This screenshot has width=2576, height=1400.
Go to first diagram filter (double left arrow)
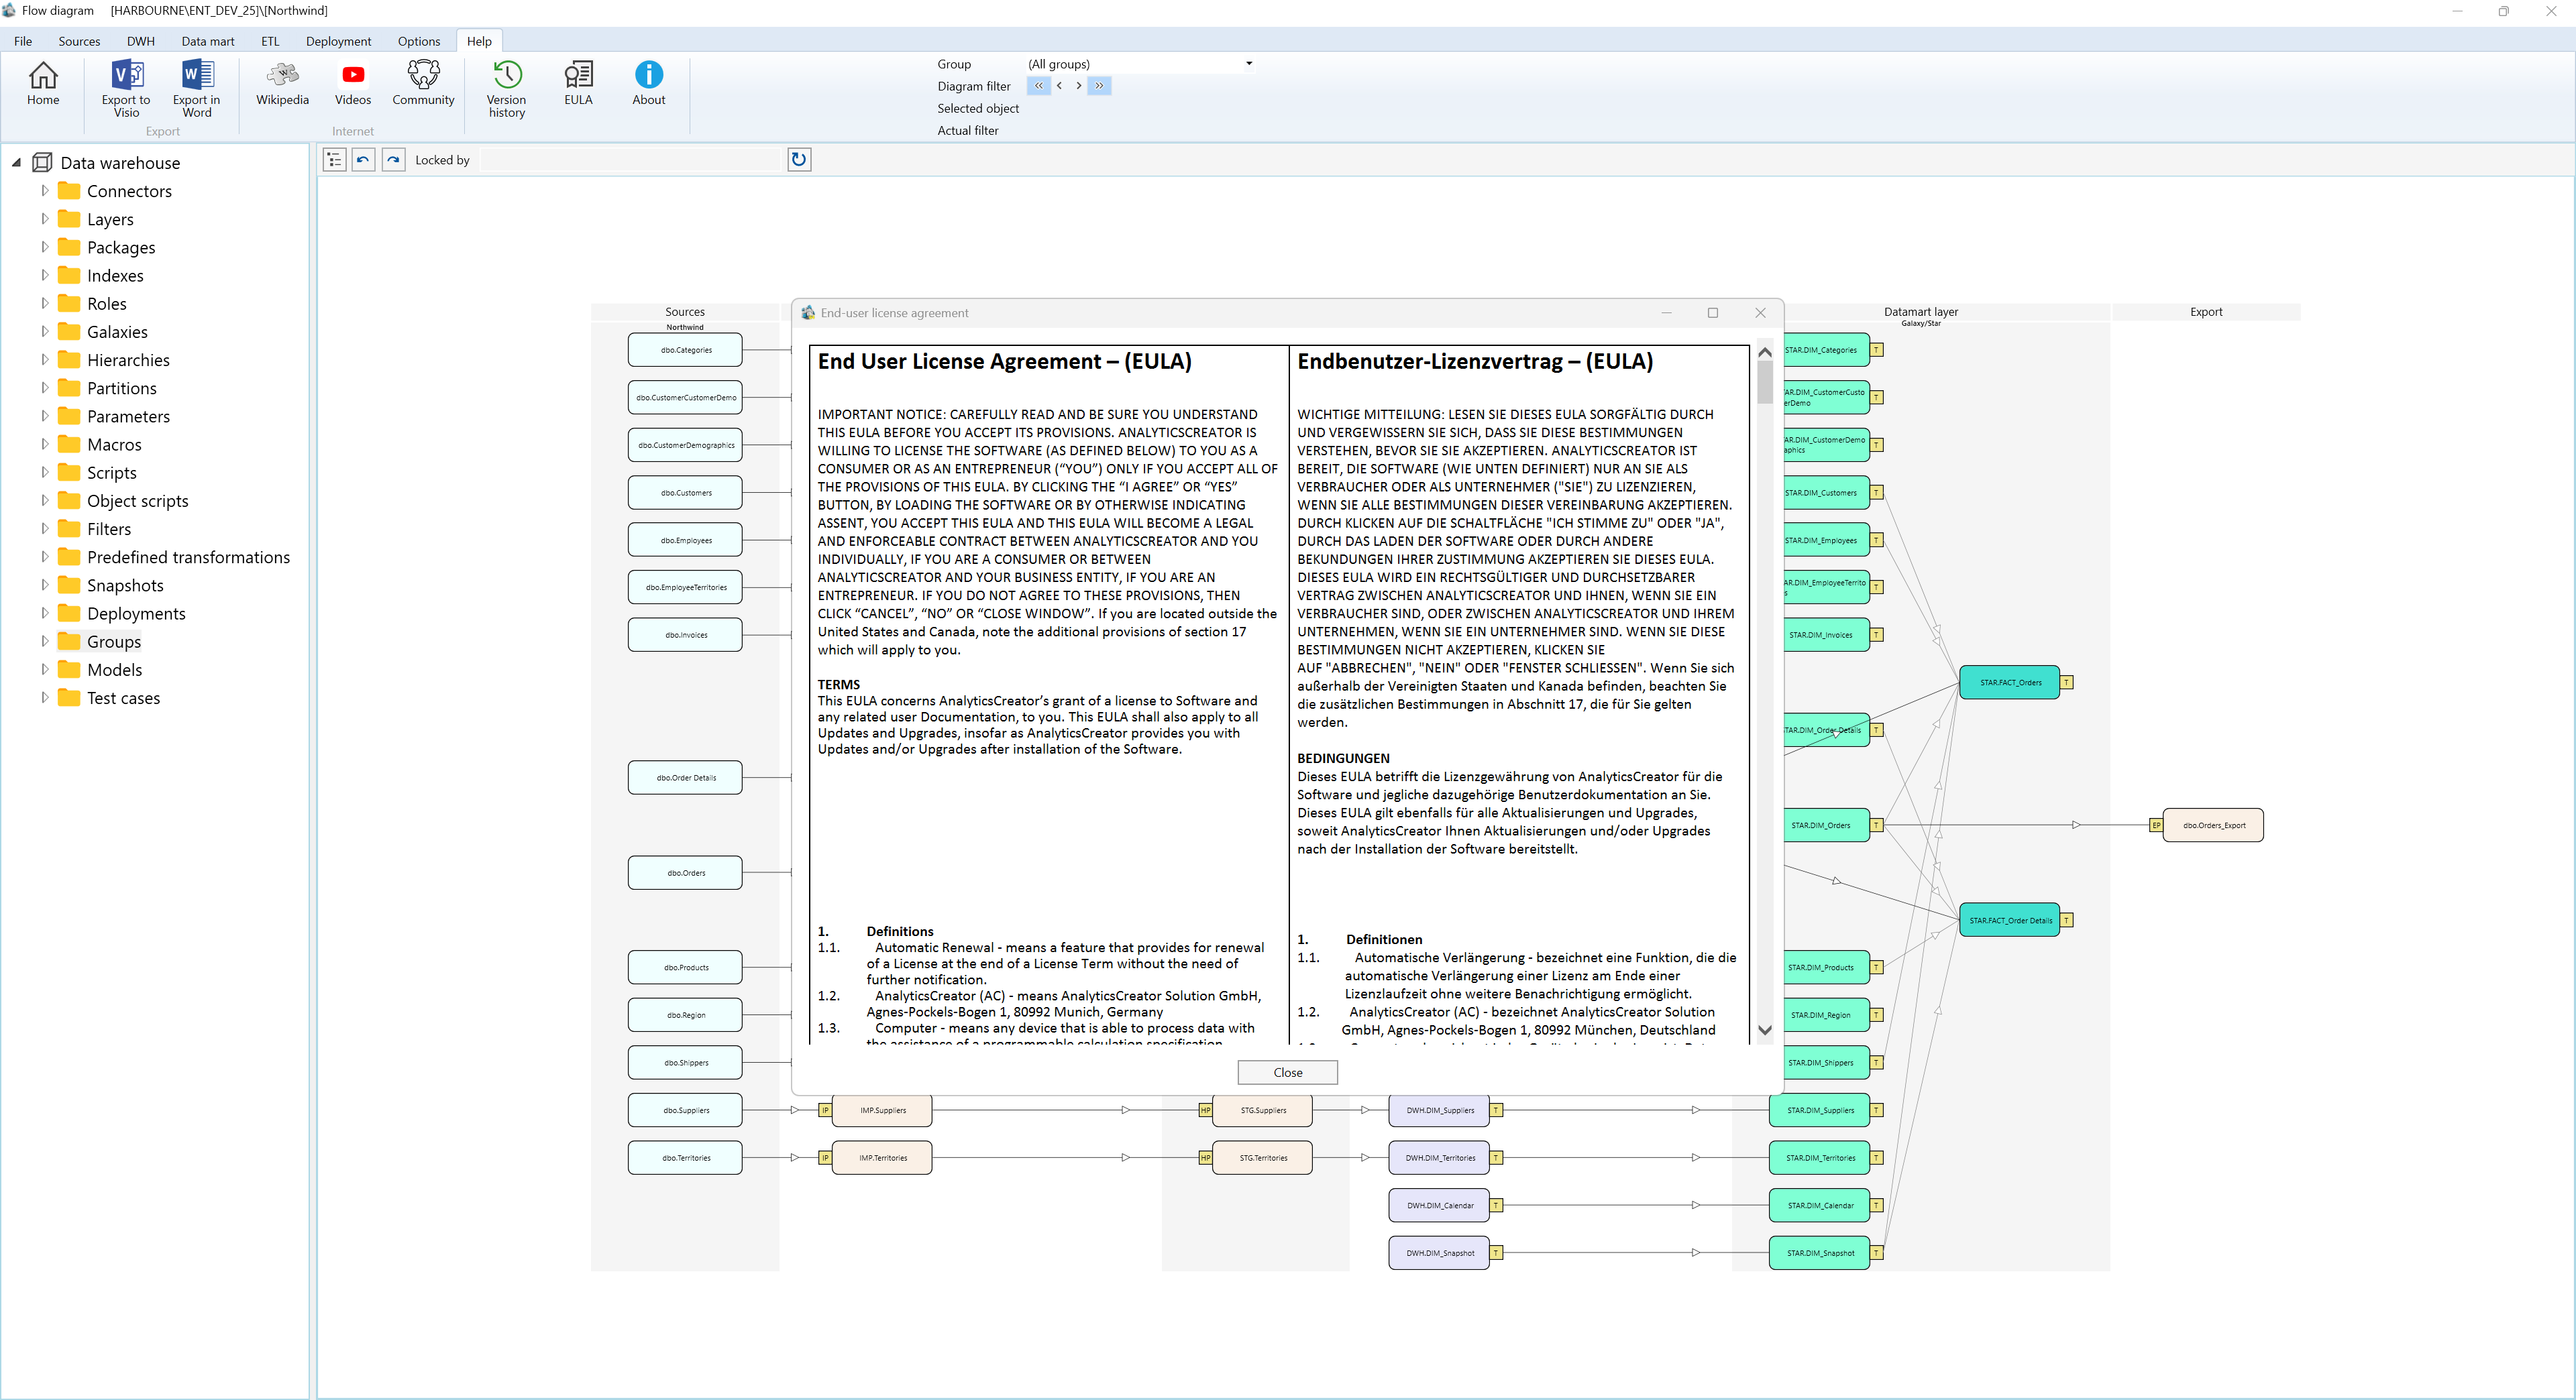tap(1038, 86)
